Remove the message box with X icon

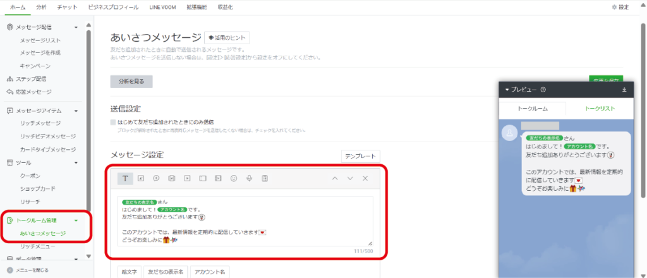pyautogui.click(x=365, y=178)
